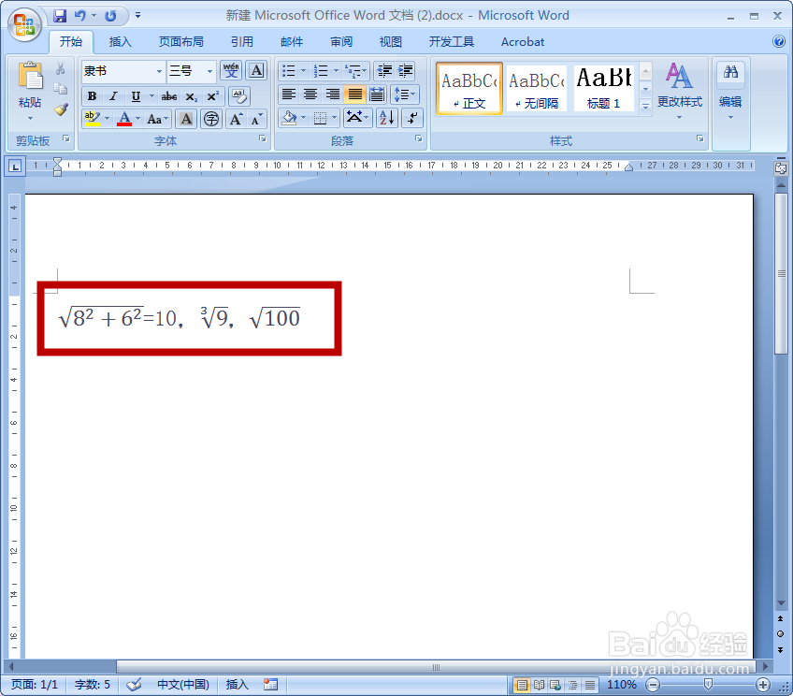
Task: Click the zoom slider handle
Action: coord(709,685)
